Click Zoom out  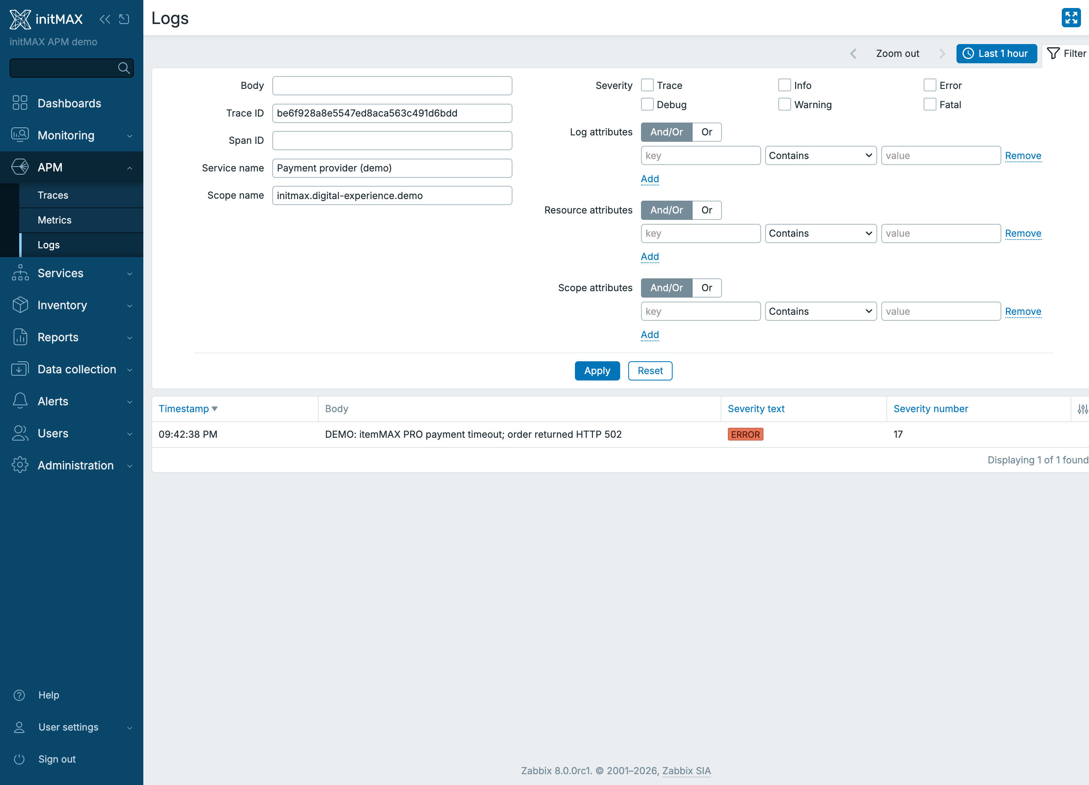click(x=897, y=53)
